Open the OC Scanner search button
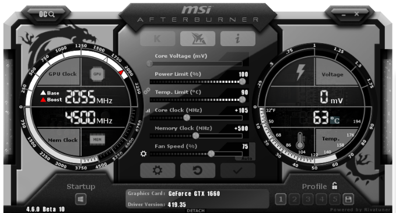Image resolution: width=396 pixels, height=213 pixels. click(x=47, y=14)
